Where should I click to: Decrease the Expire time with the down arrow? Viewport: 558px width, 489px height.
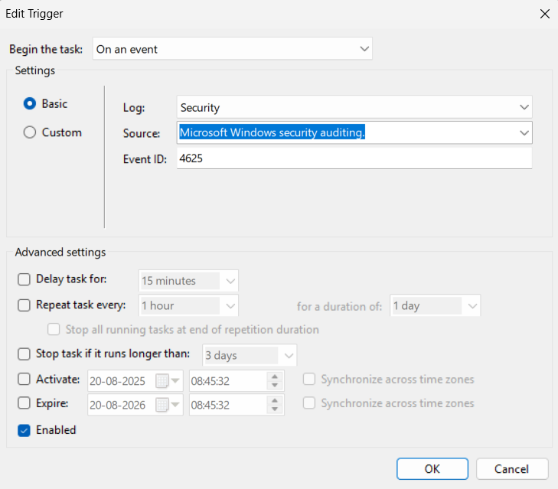pyautogui.click(x=276, y=409)
